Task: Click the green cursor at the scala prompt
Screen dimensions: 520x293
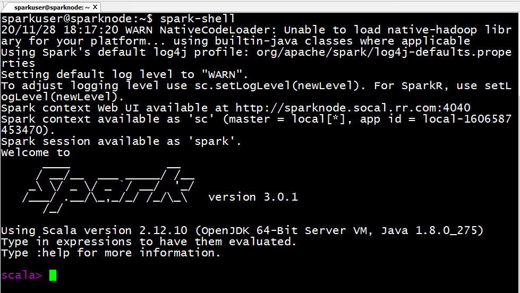Action: (x=53, y=275)
